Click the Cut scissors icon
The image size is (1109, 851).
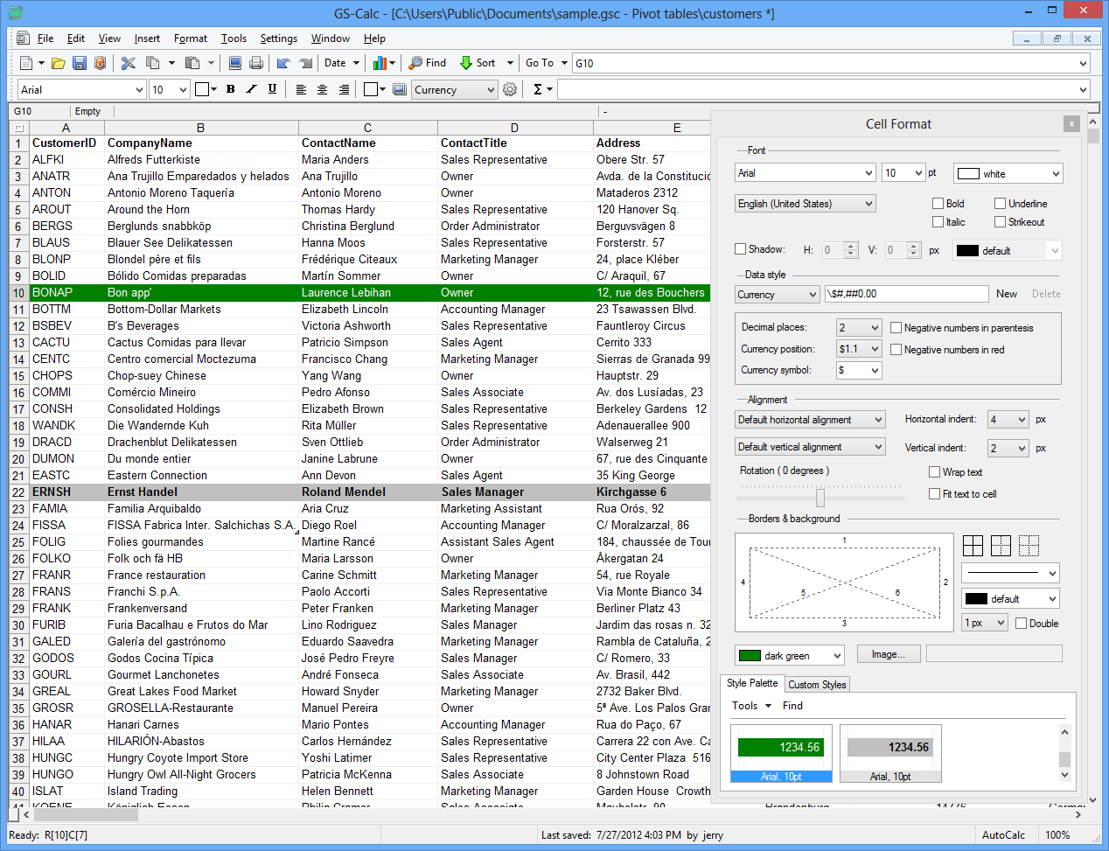coord(129,63)
